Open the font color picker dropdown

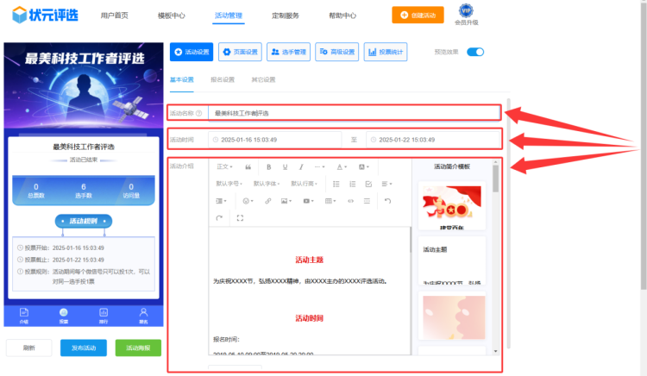click(342, 167)
